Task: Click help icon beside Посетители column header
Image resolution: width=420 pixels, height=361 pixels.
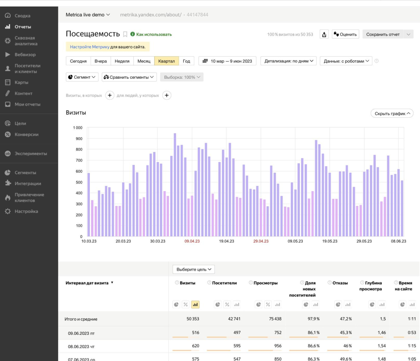Action: click(209, 283)
